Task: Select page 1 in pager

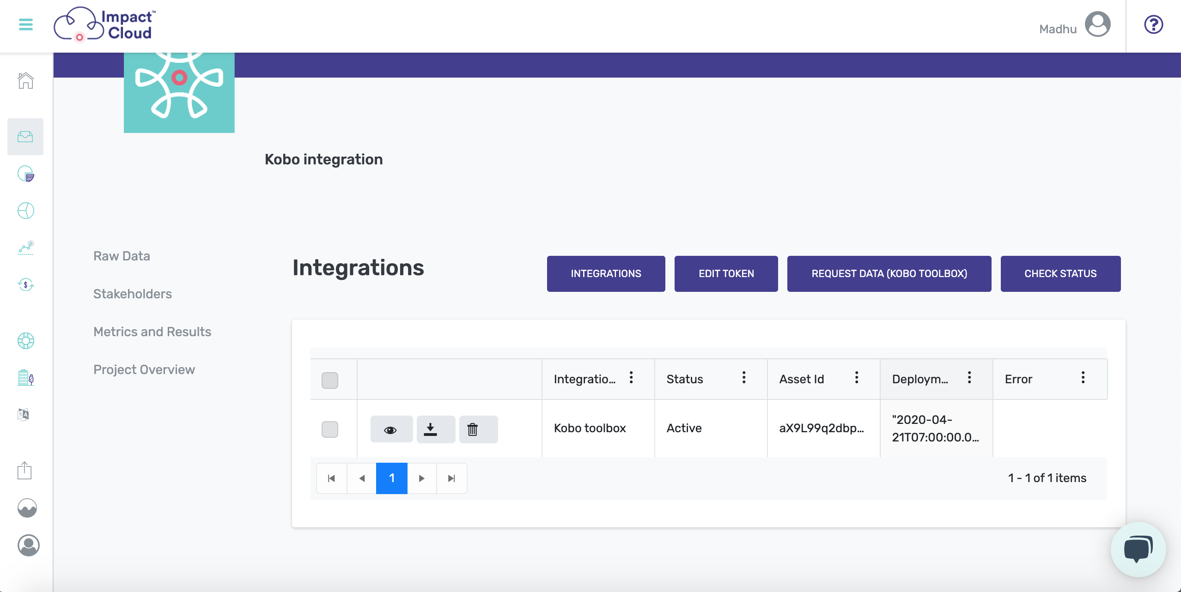Action: (392, 478)
